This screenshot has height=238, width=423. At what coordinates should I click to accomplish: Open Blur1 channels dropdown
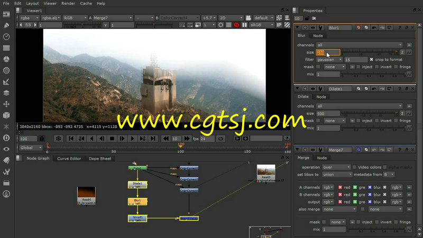[360, 45]
